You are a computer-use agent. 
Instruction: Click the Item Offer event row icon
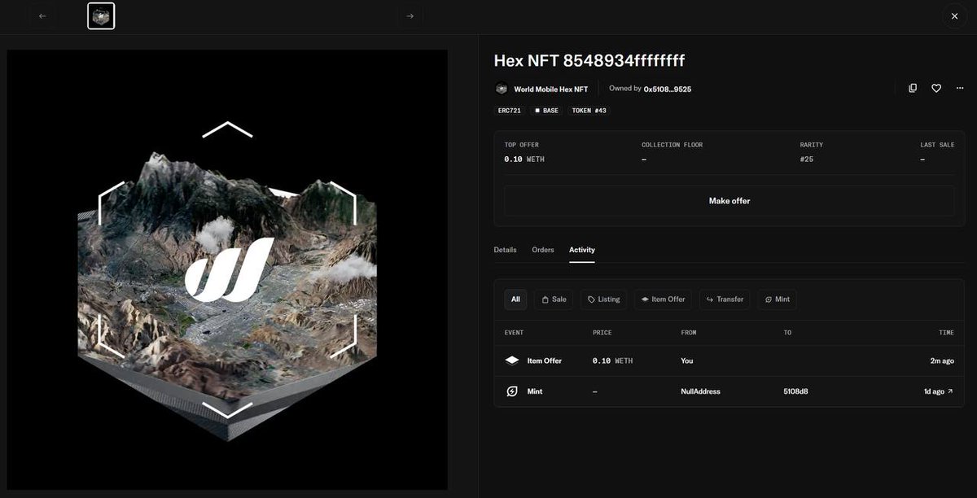[x=512, y=360]
